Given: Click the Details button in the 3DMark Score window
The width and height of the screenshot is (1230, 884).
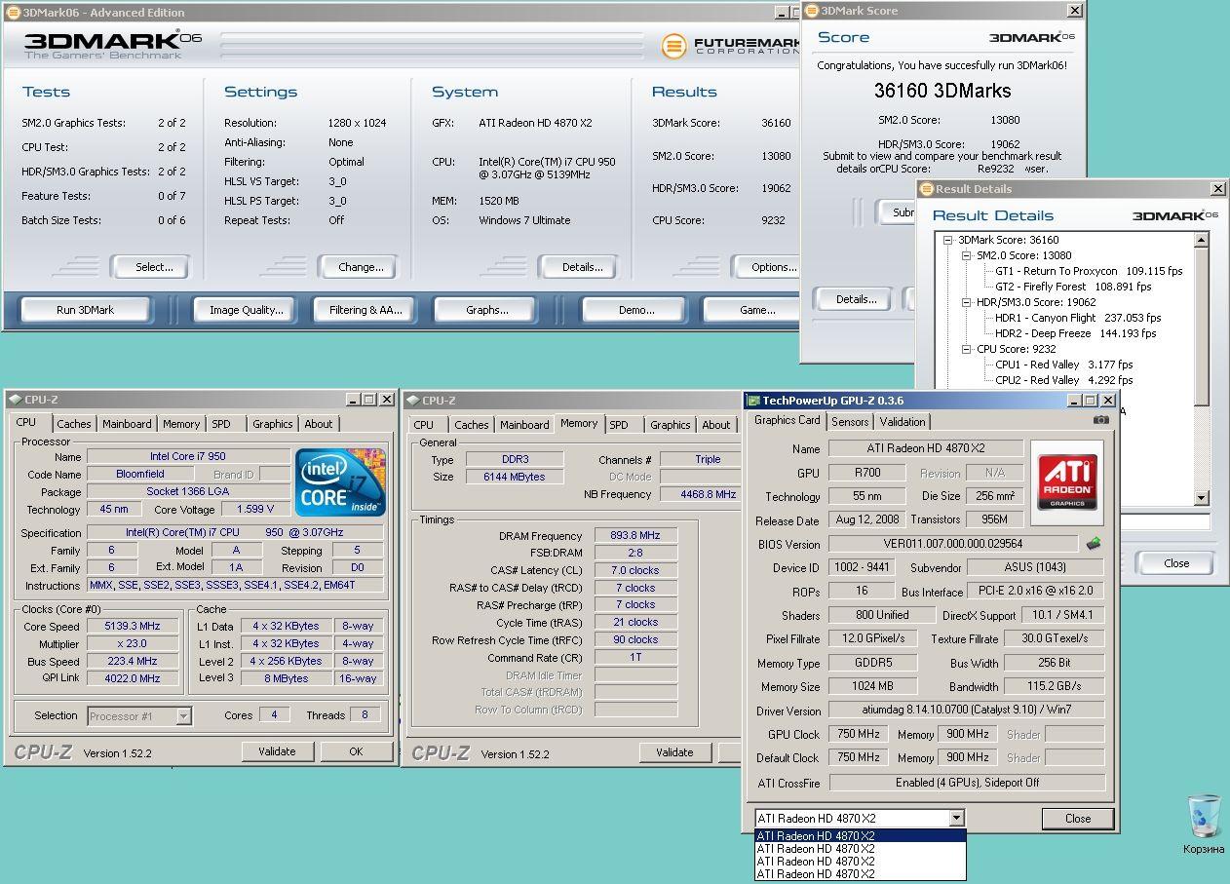Looking at the screenshot, I should point(856,299).
